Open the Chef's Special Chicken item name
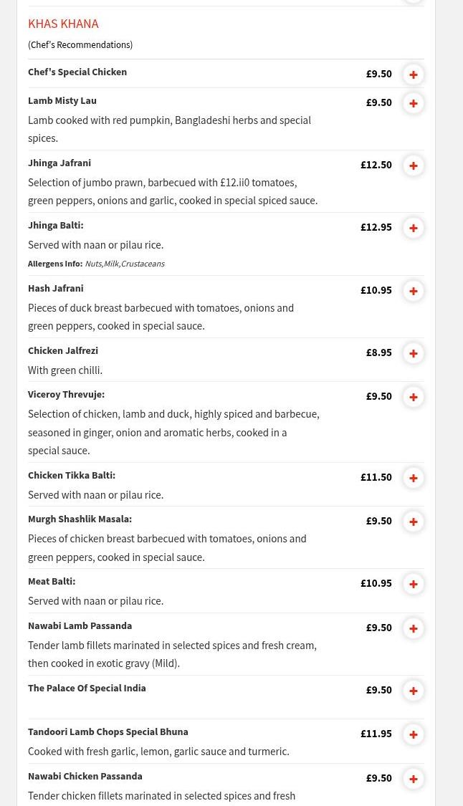This screenshot has height=806, width=463. [x=77, y=72]
